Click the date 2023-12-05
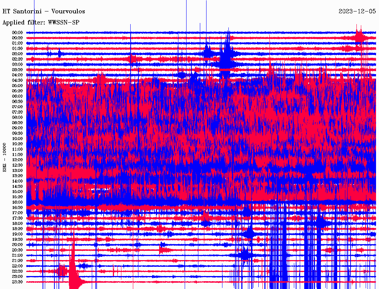This screenshot has height=289, width=379. click(357, 11)
